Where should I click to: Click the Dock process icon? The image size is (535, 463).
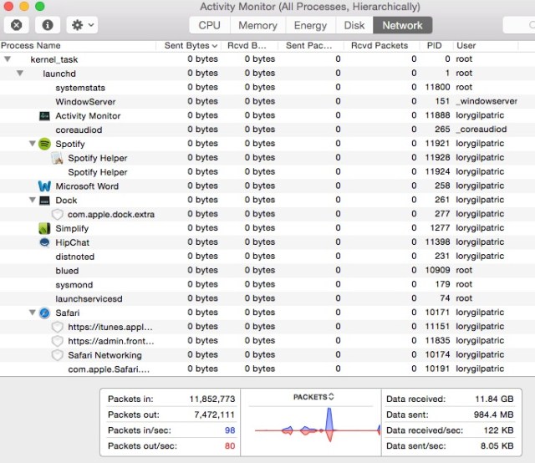[44, 201]
